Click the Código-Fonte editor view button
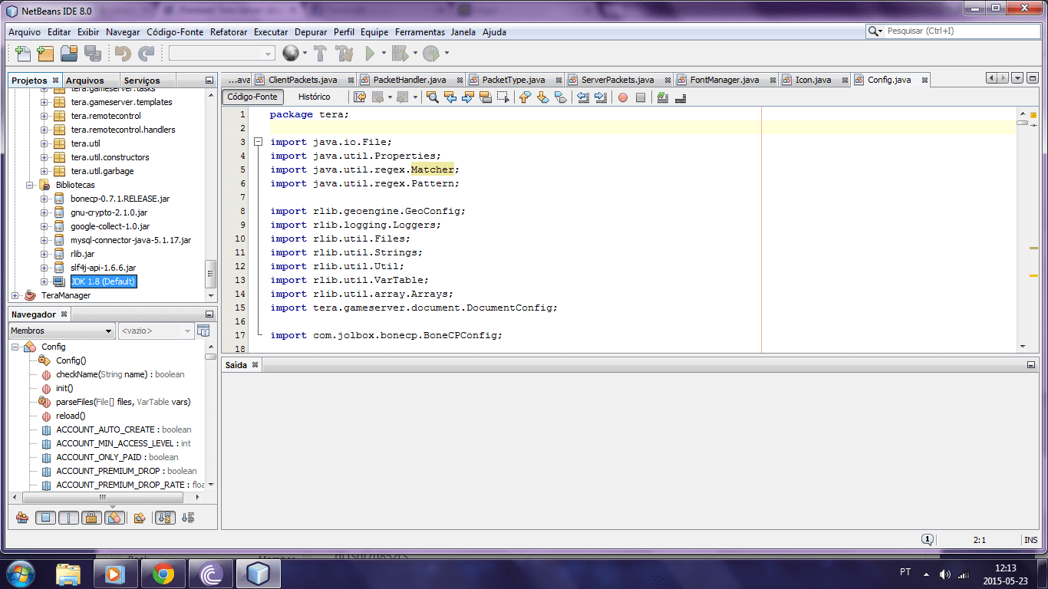This screenshot has width=1048, height=589. pos(252,97)
